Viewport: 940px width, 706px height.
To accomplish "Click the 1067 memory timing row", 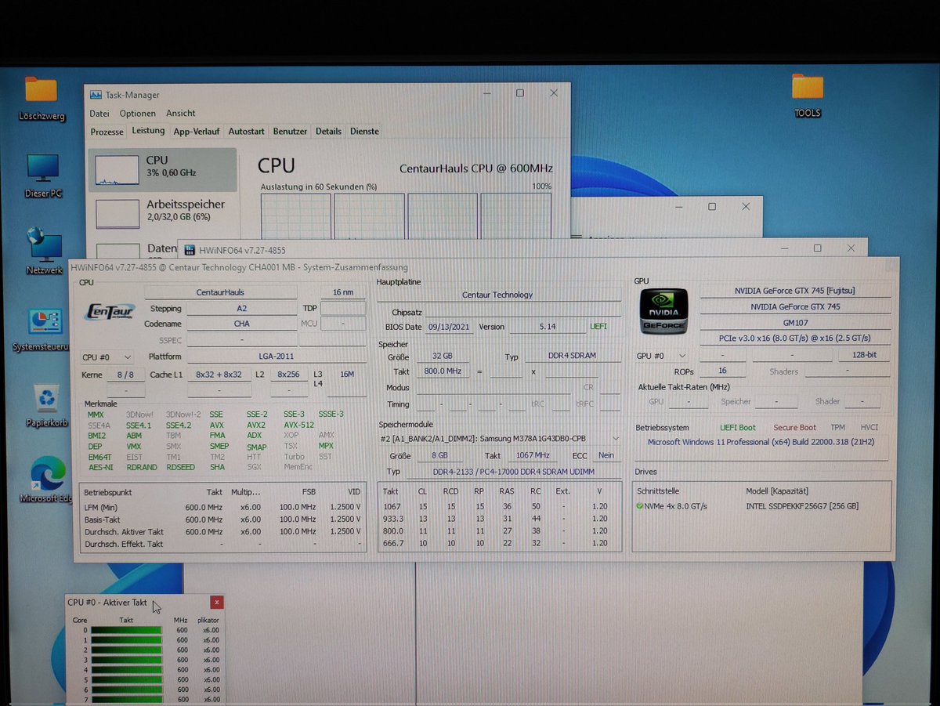I will 500,506.
